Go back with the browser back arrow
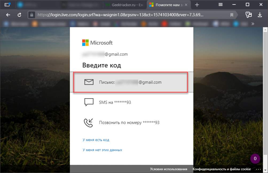Screen dimensions: 268x173 [x=8, y=15]
